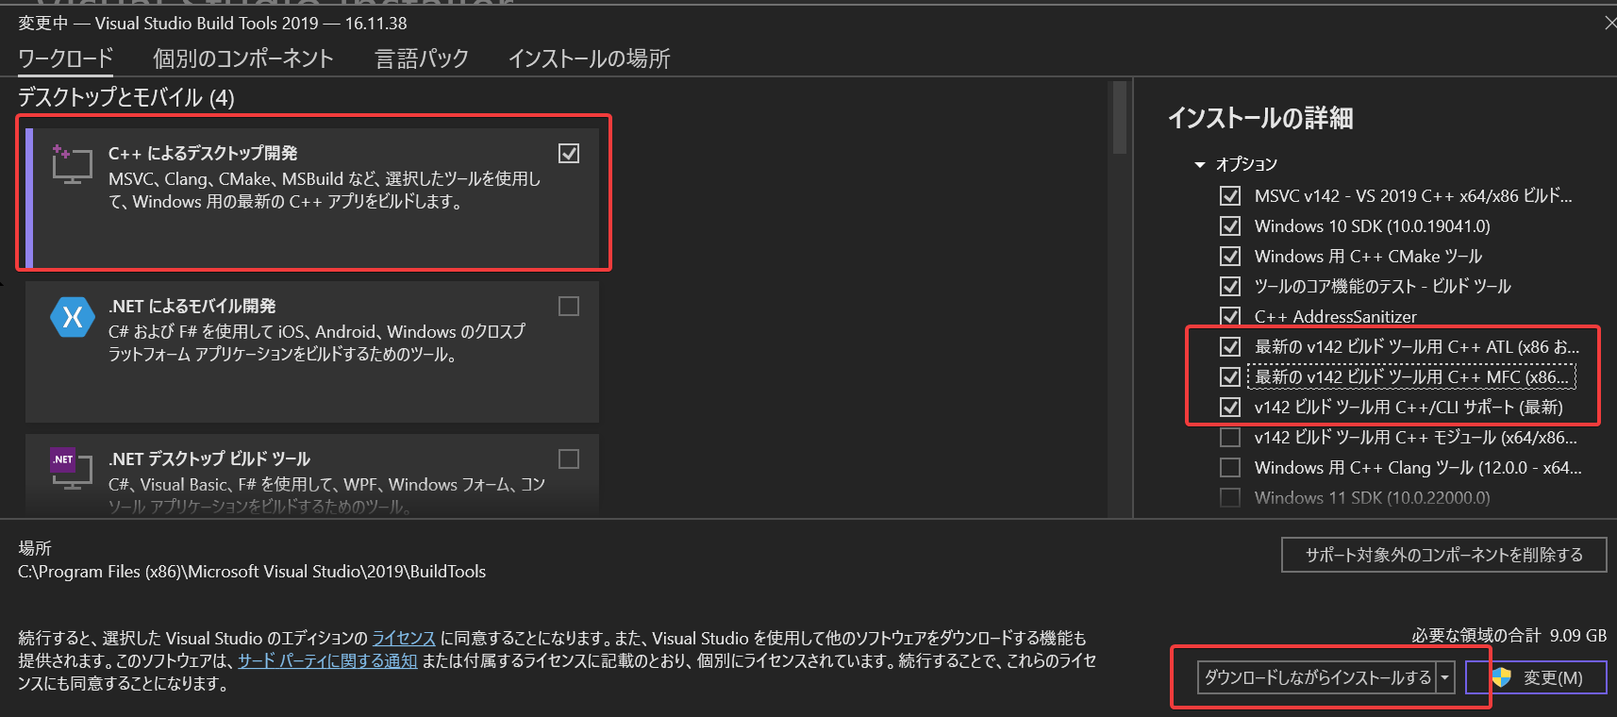Click the 場所 label
The width and height of the screenshot is (1617, 717).
click(x=35, y=548)
